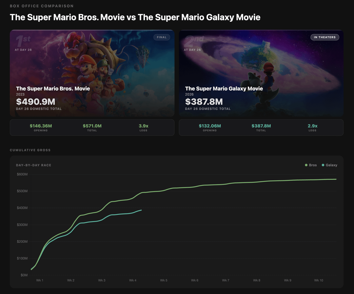Click the IN THEATERS status badge
This screenshot has width=354, height=294.
tap(324, 37)
